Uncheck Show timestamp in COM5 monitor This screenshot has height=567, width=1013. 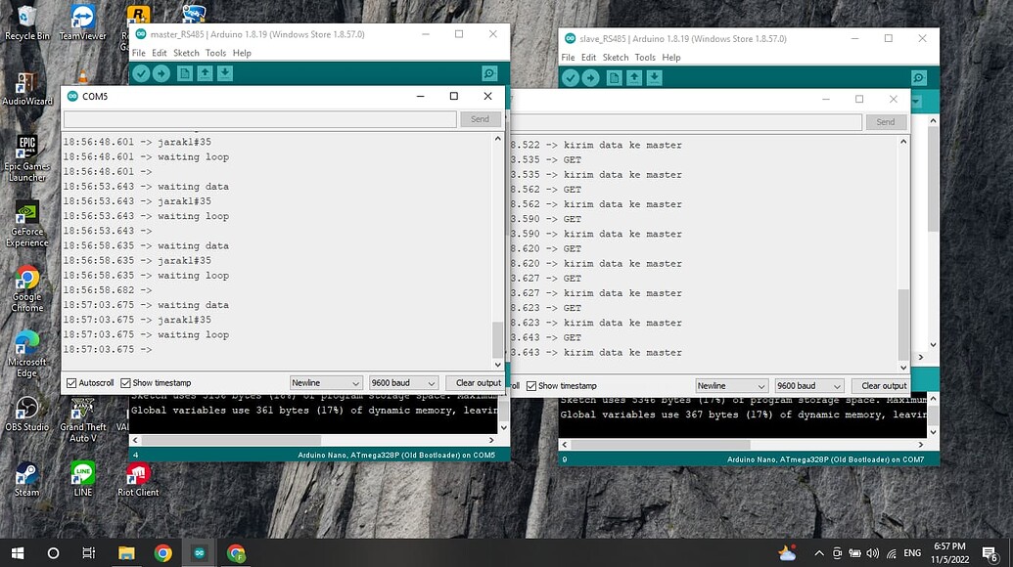[x=124, y=382]
